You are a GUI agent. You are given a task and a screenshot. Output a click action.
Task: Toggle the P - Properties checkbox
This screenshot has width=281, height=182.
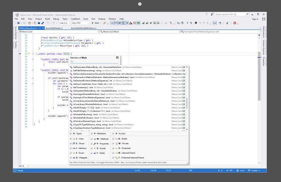pyautogui.click(x=91, y=144)
